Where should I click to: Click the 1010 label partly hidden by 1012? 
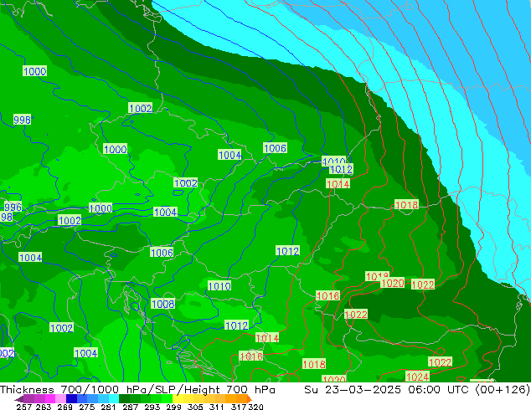pos(334,160)
